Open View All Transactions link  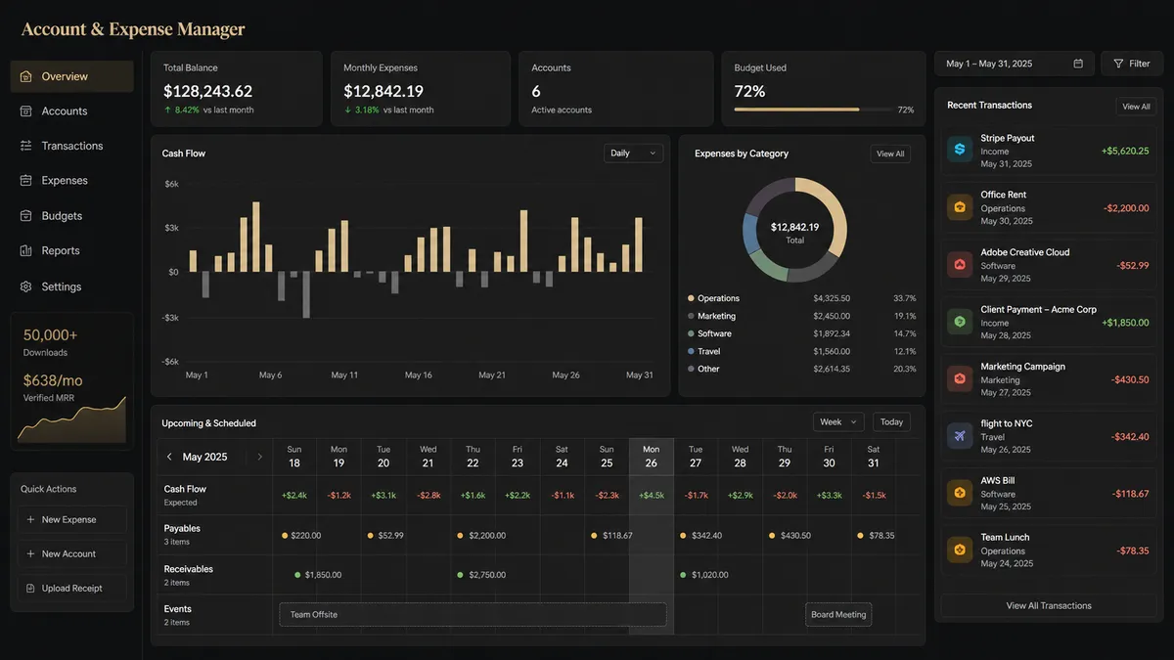pyautogui.click(x=1049, y=605)
